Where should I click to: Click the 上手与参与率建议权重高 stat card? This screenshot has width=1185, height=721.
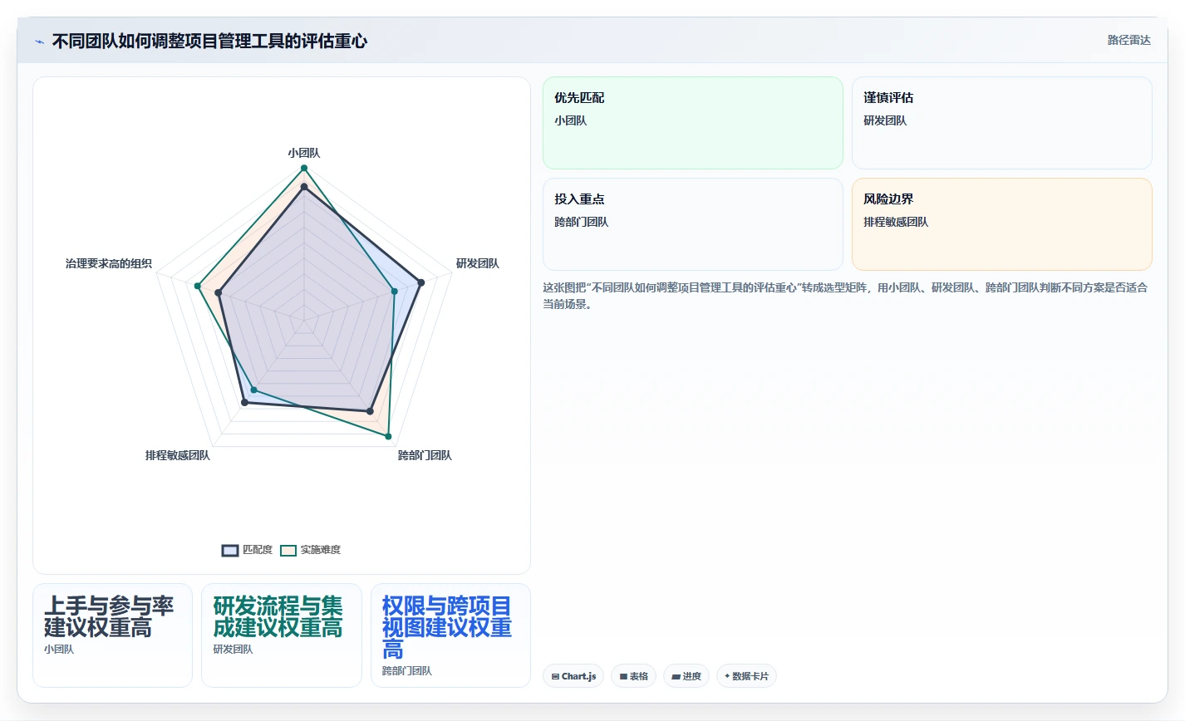(112, 635)
